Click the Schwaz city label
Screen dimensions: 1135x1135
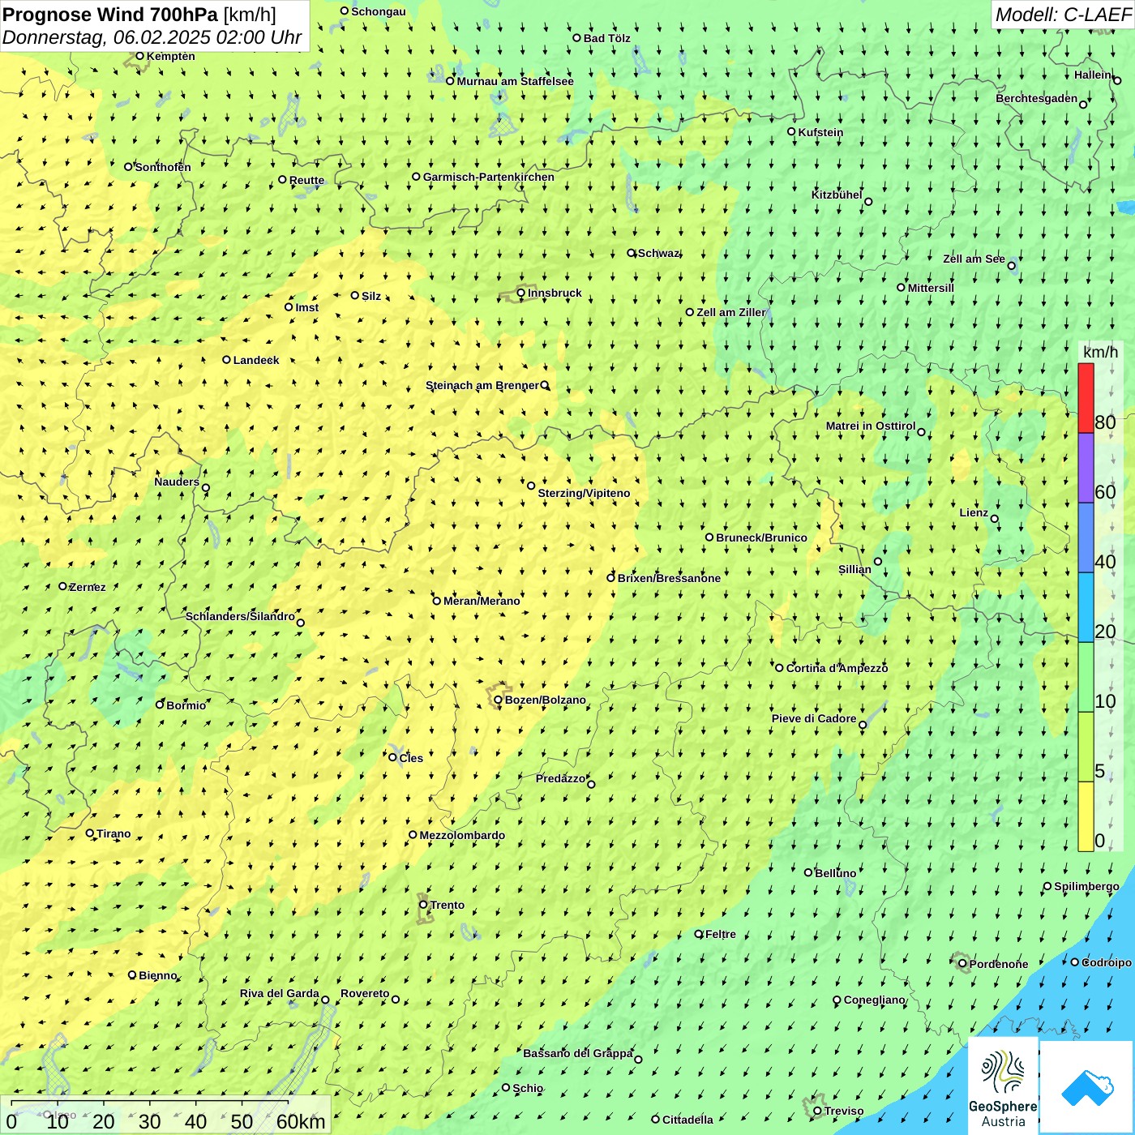(x=657, y=253)
